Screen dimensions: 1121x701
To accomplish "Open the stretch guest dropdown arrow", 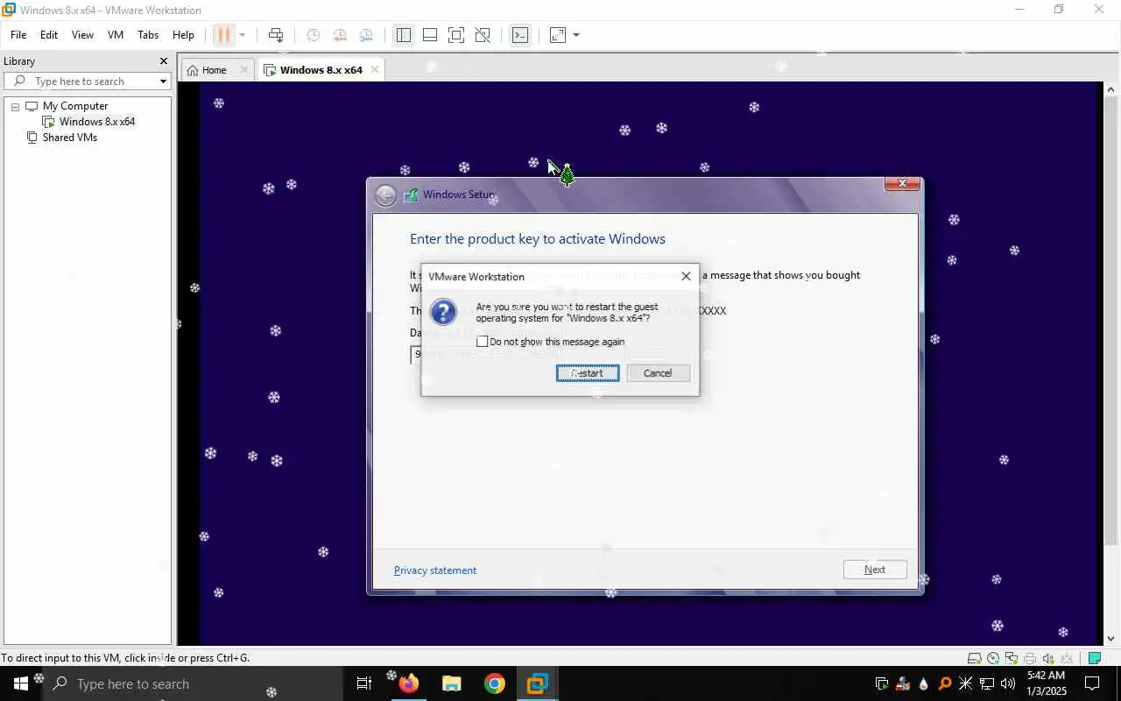I will tap(576, 35).
